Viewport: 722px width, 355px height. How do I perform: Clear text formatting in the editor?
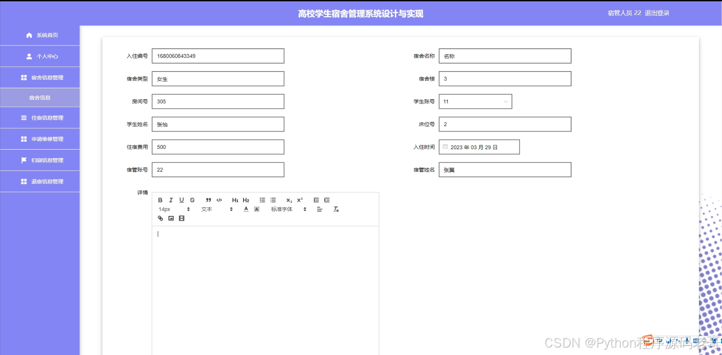[336, 209]
